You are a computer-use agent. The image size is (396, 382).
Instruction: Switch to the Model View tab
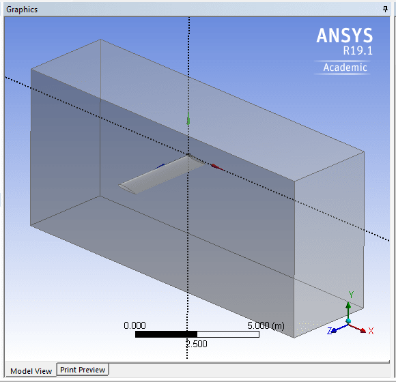[x=31, y=371]
